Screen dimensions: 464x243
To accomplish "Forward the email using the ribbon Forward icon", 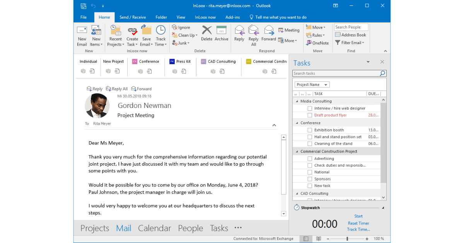I will pyautogui.click(x=269, y=30).
